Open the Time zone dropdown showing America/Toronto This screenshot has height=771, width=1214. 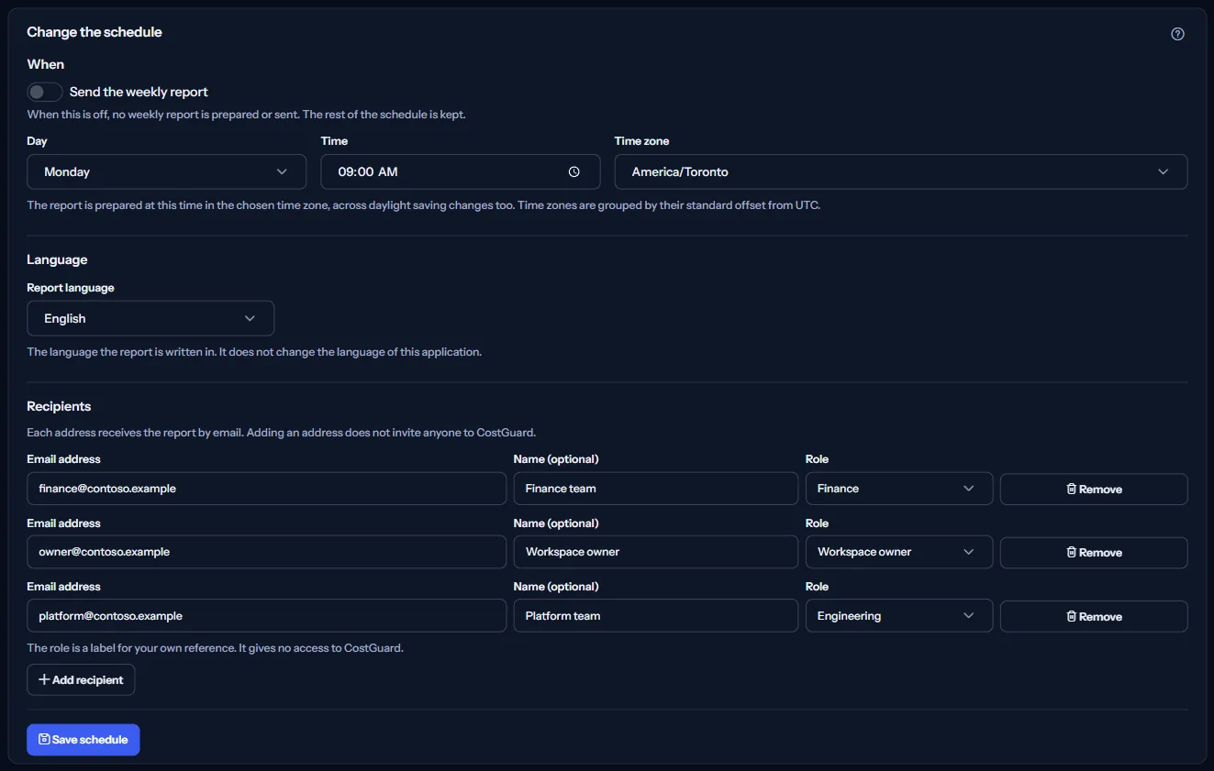click(x=901, y=171)
